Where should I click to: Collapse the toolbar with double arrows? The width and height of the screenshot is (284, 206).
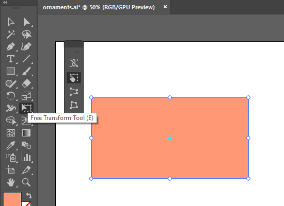click(x=5, y=3)
